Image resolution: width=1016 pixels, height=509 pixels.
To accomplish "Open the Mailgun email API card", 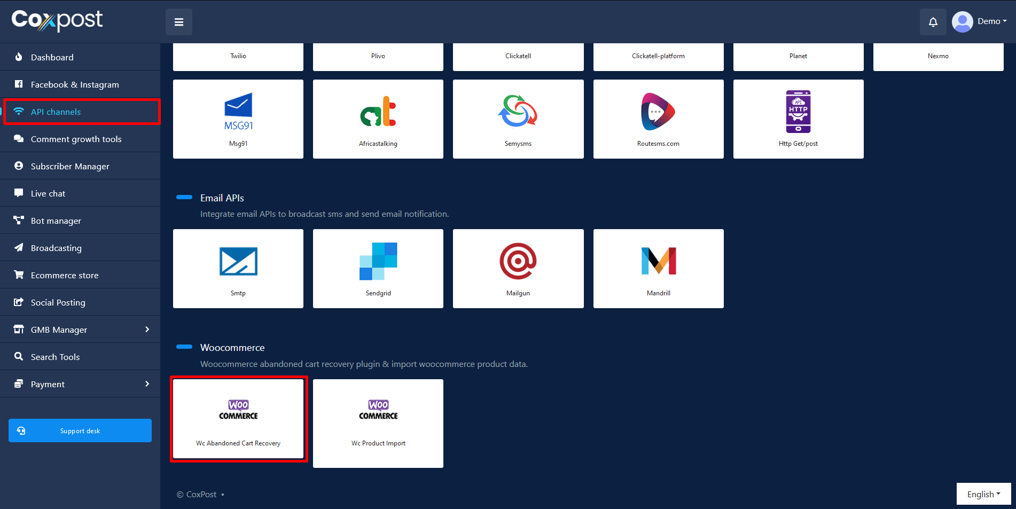I will click(x=518, y=269).
